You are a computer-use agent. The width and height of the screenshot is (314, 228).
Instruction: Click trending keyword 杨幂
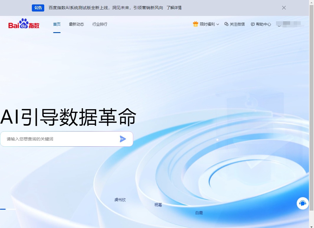click(x=158, y=205)
